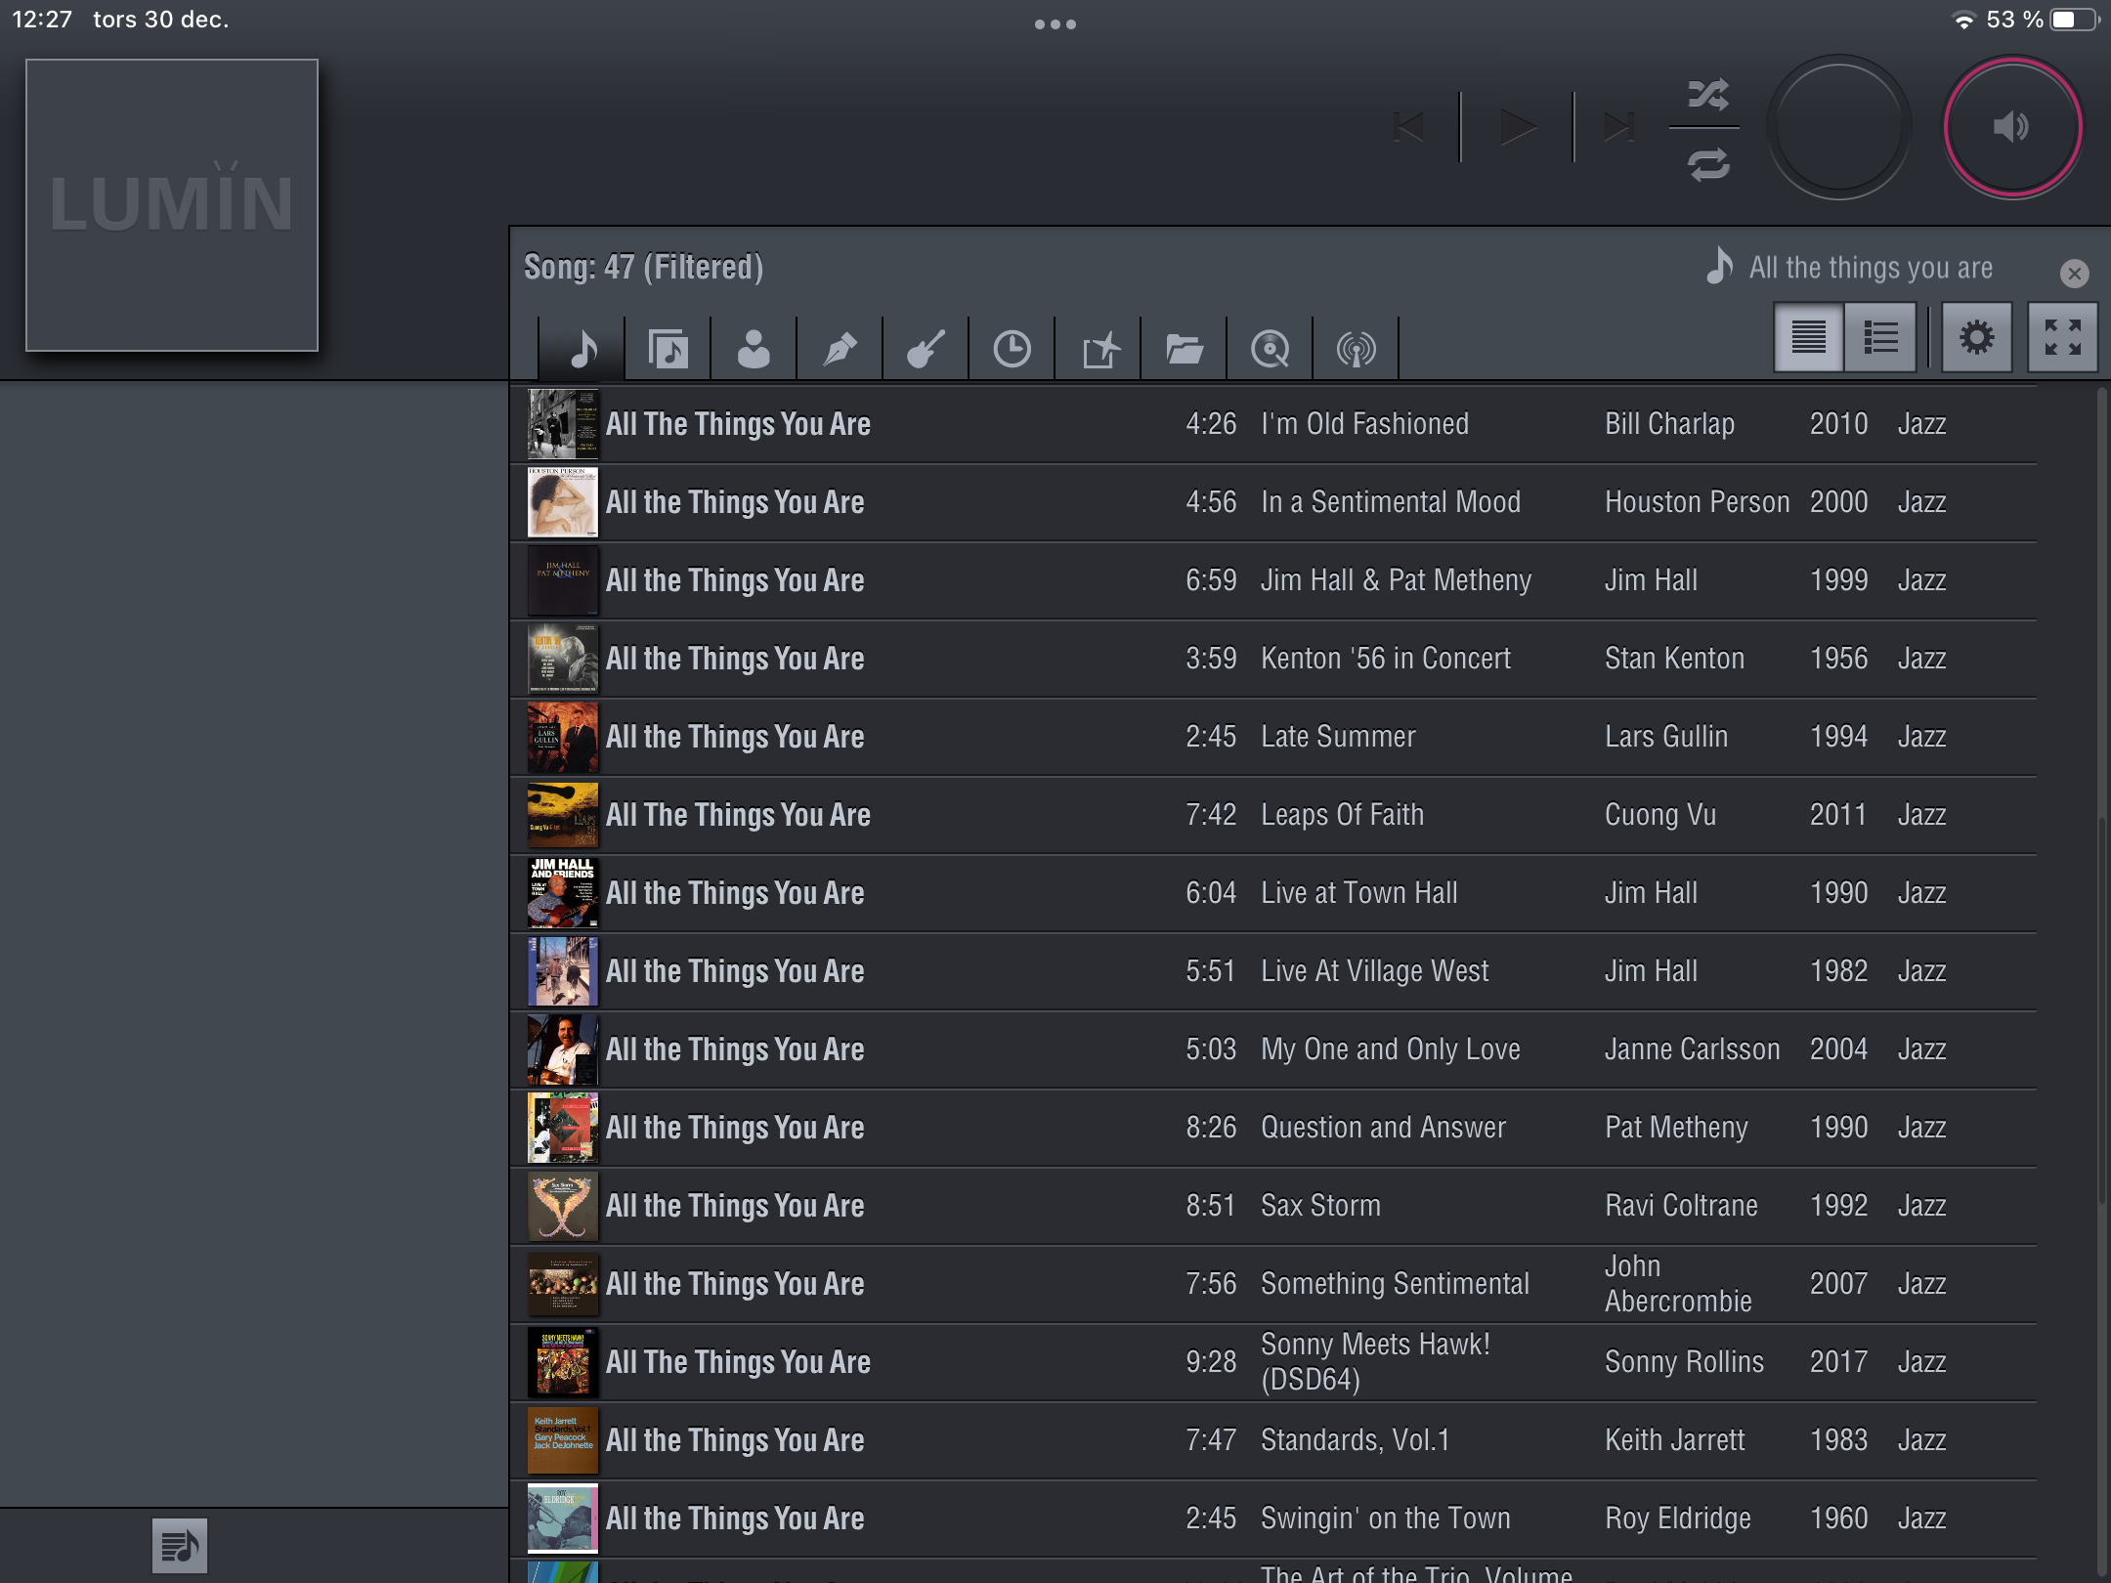The height and width of the screenshot is (1583, 2111).
Task: Click Standards, Vol.1 cover art
Action: coord(563,1440)
